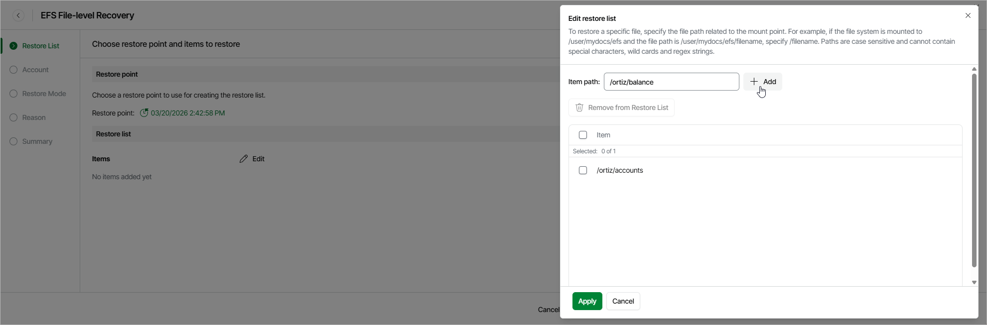This screenshot has height=325, width=987.
Task: Go to the Reason wizard step
Action: (34, 117)
